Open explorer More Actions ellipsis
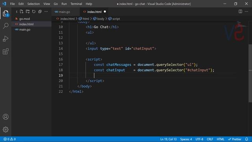252x142 pixels. (46, 11)
